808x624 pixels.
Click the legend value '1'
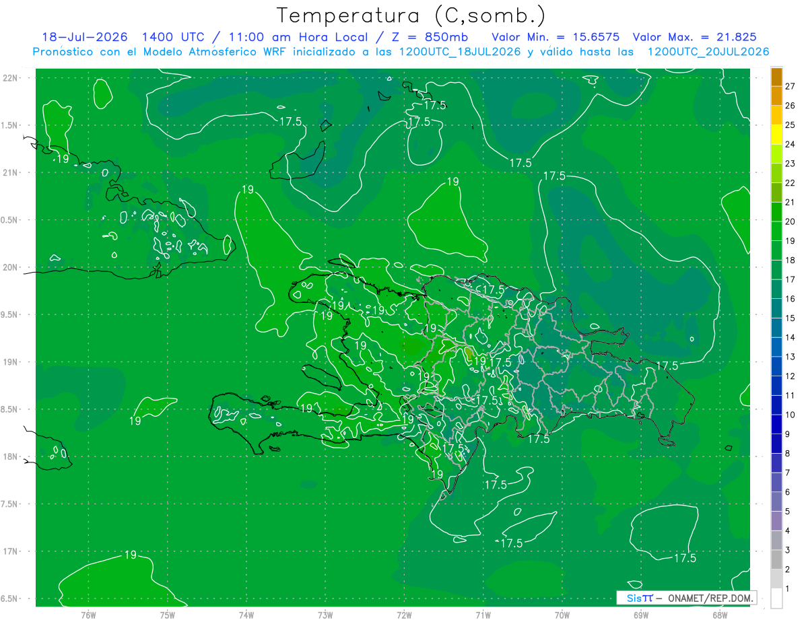pos(788,588)
